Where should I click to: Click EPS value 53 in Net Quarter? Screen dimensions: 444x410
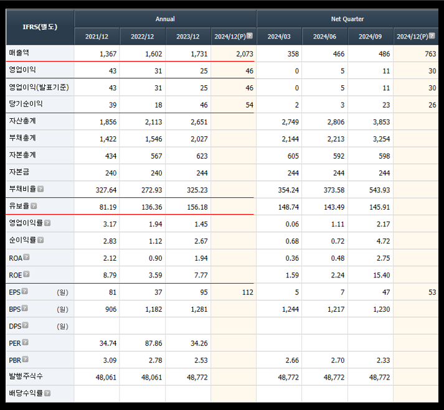click(432, 292)
